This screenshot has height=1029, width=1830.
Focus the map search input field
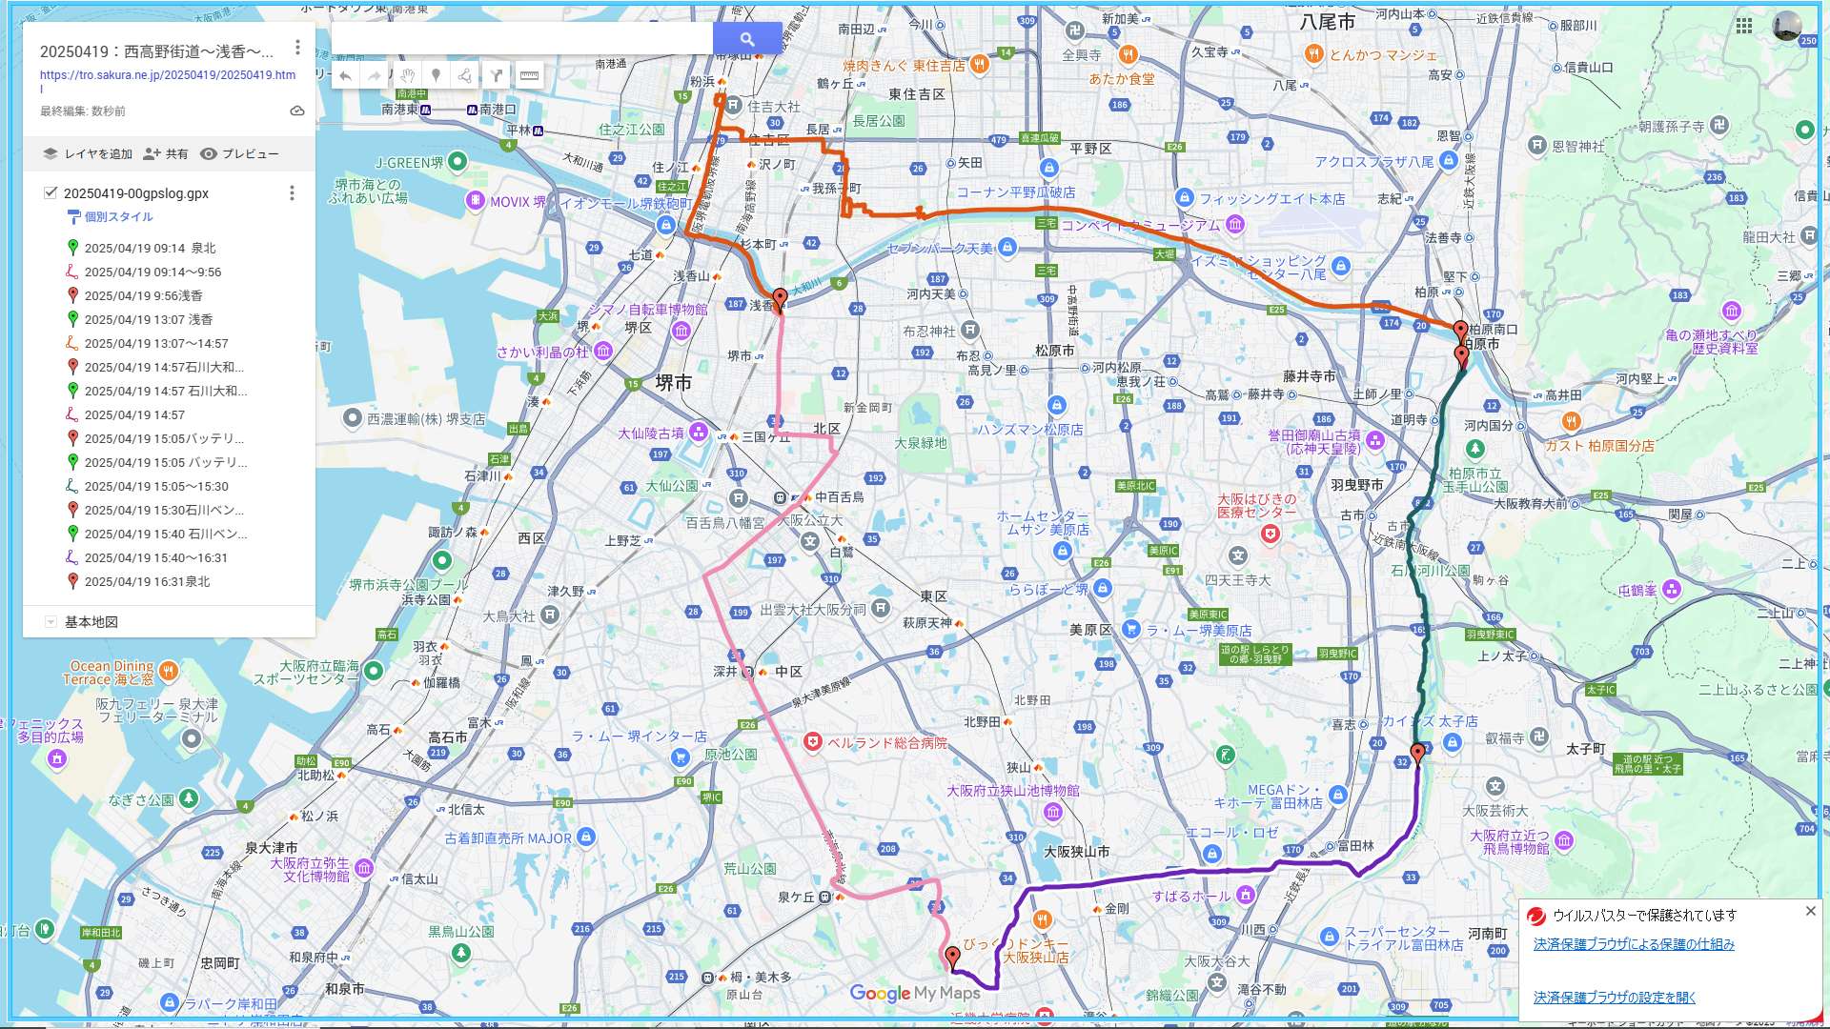(522, 39)
